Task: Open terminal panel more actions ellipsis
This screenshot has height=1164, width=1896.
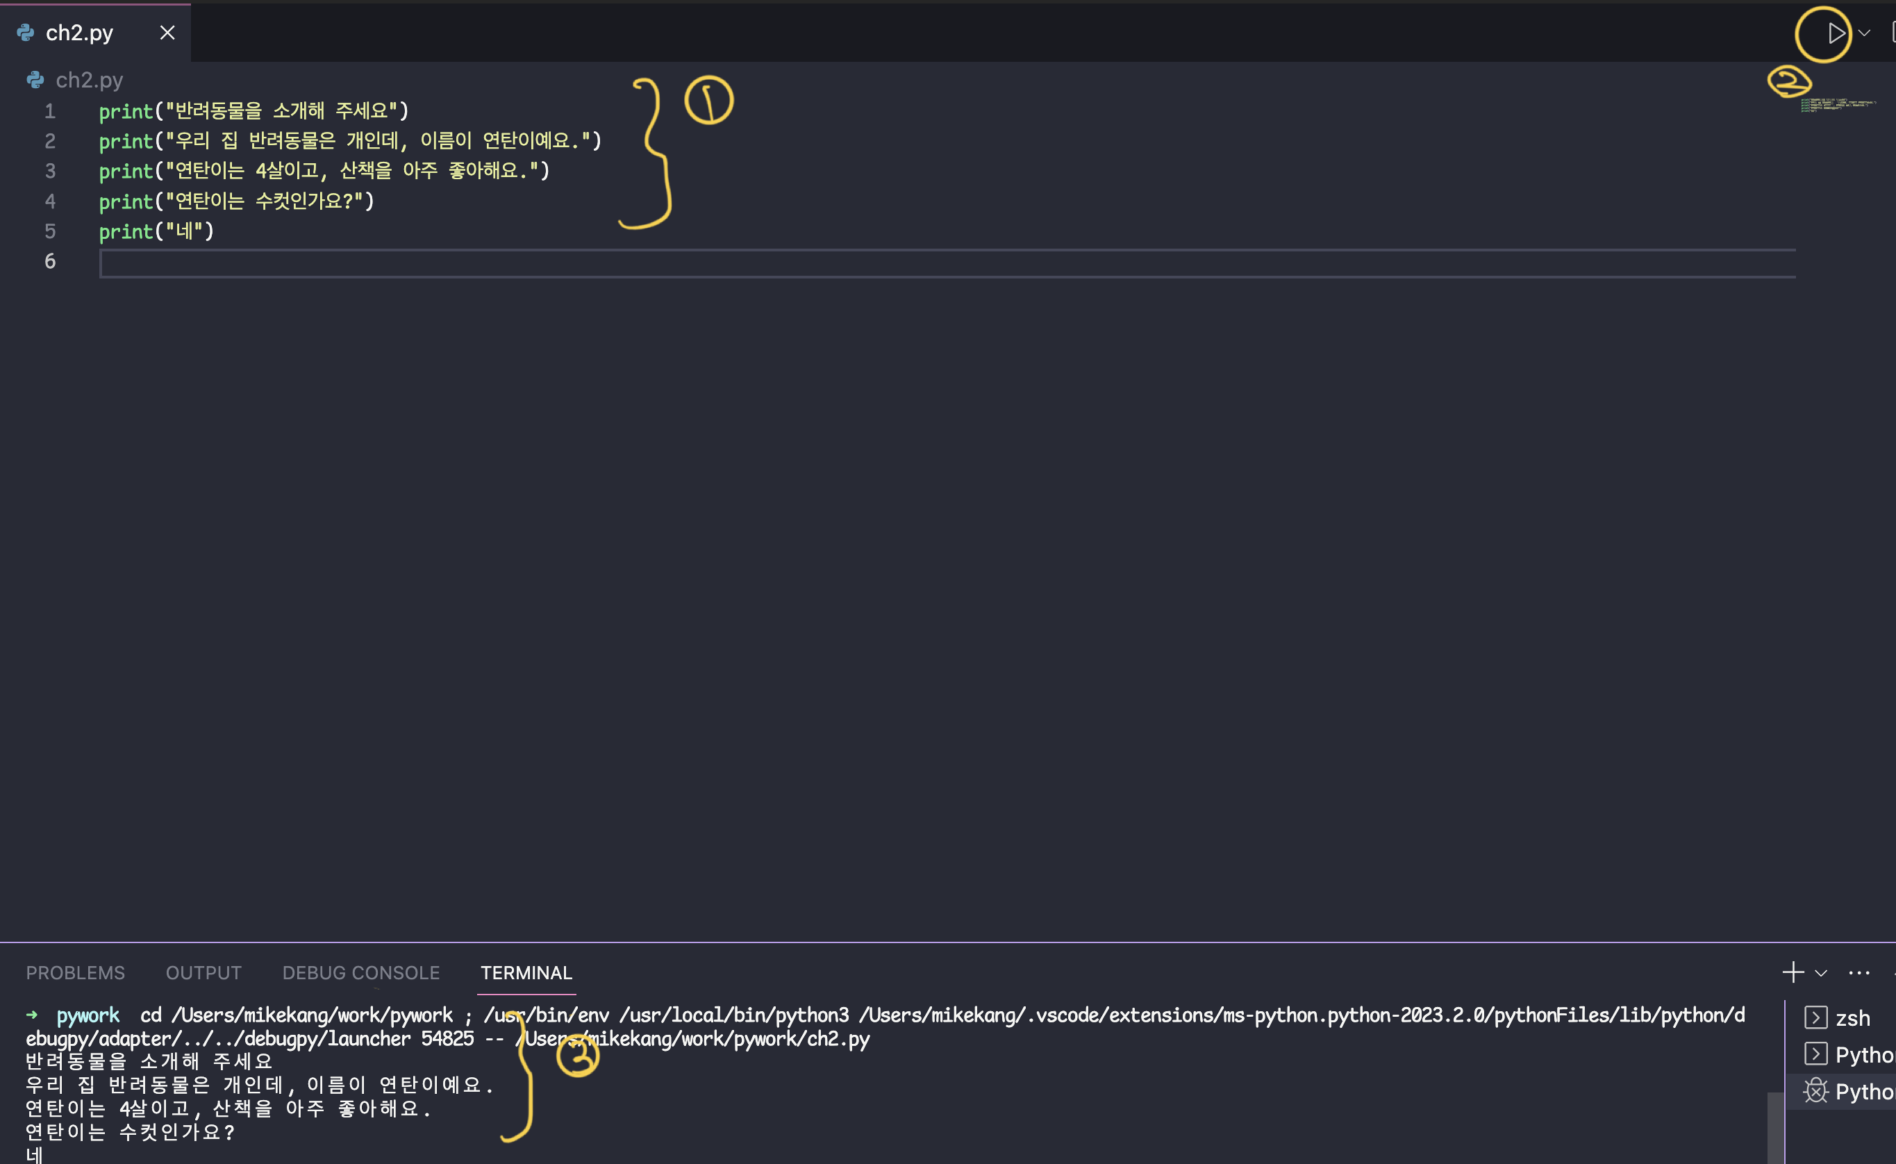Action: [1859, 973]
